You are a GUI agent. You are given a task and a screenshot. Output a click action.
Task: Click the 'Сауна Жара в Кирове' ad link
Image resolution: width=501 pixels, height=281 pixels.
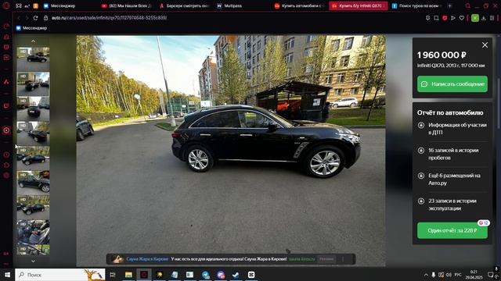click(147, 259)
